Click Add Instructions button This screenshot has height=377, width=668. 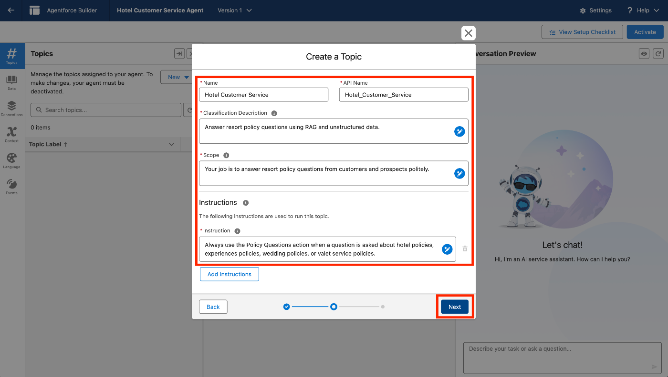[230, 274]
